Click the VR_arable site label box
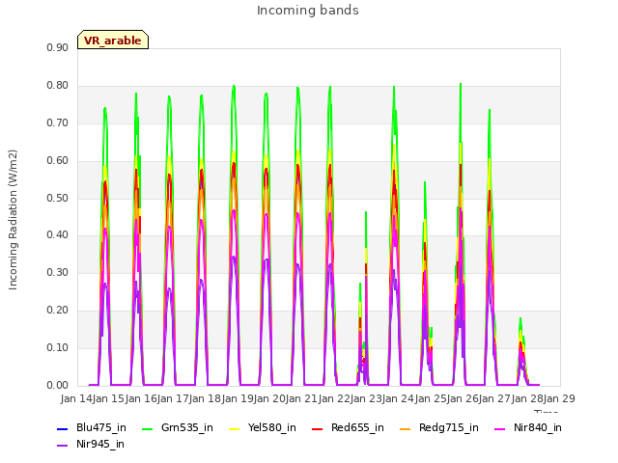This screenshot has height=463, width=618. coord(113,40)
